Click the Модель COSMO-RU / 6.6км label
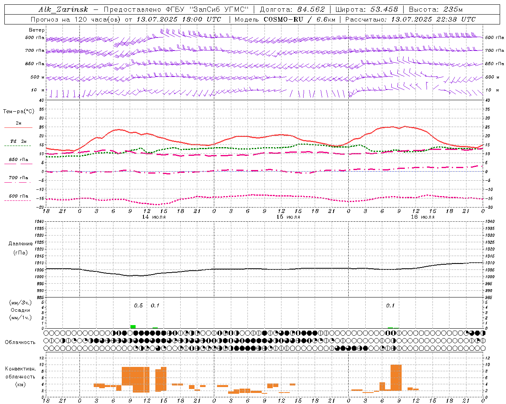 click(285, 19)
